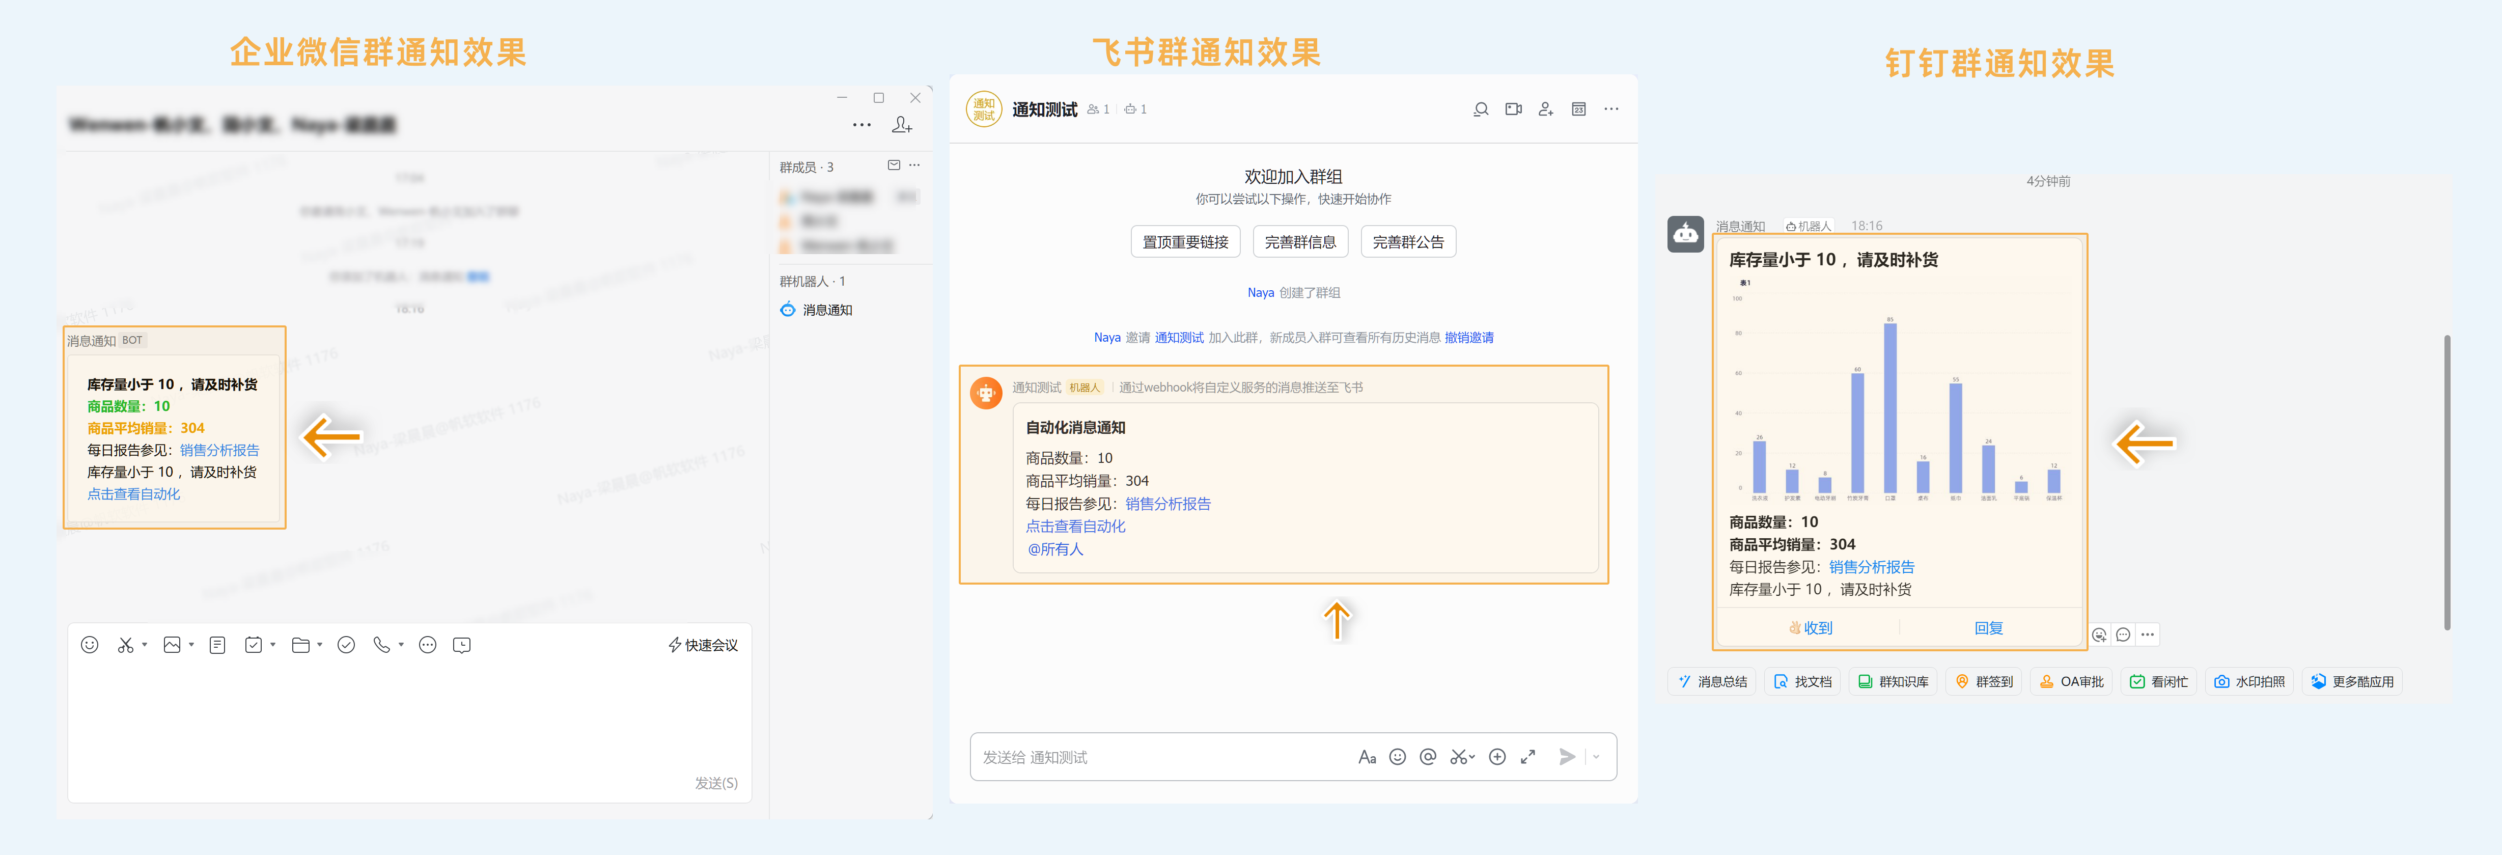The image size is (2502, 855).
Task: Click the 找文档 shortcut in DingTalk
Action: point(1803,682)
